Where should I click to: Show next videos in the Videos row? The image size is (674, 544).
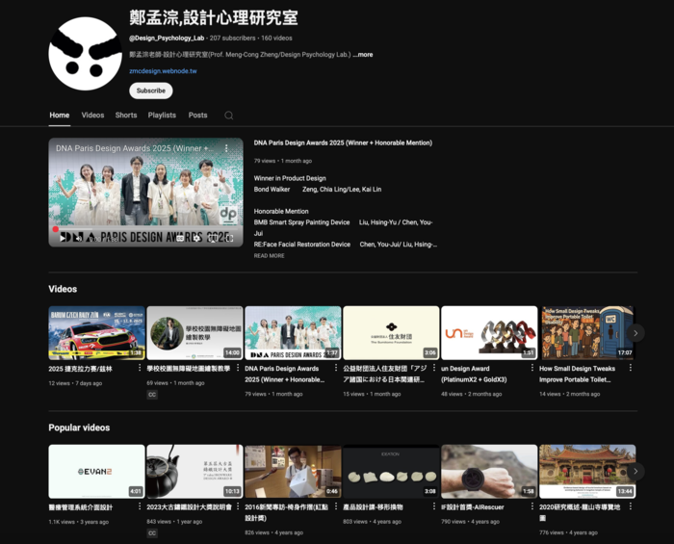pos(635,333)
